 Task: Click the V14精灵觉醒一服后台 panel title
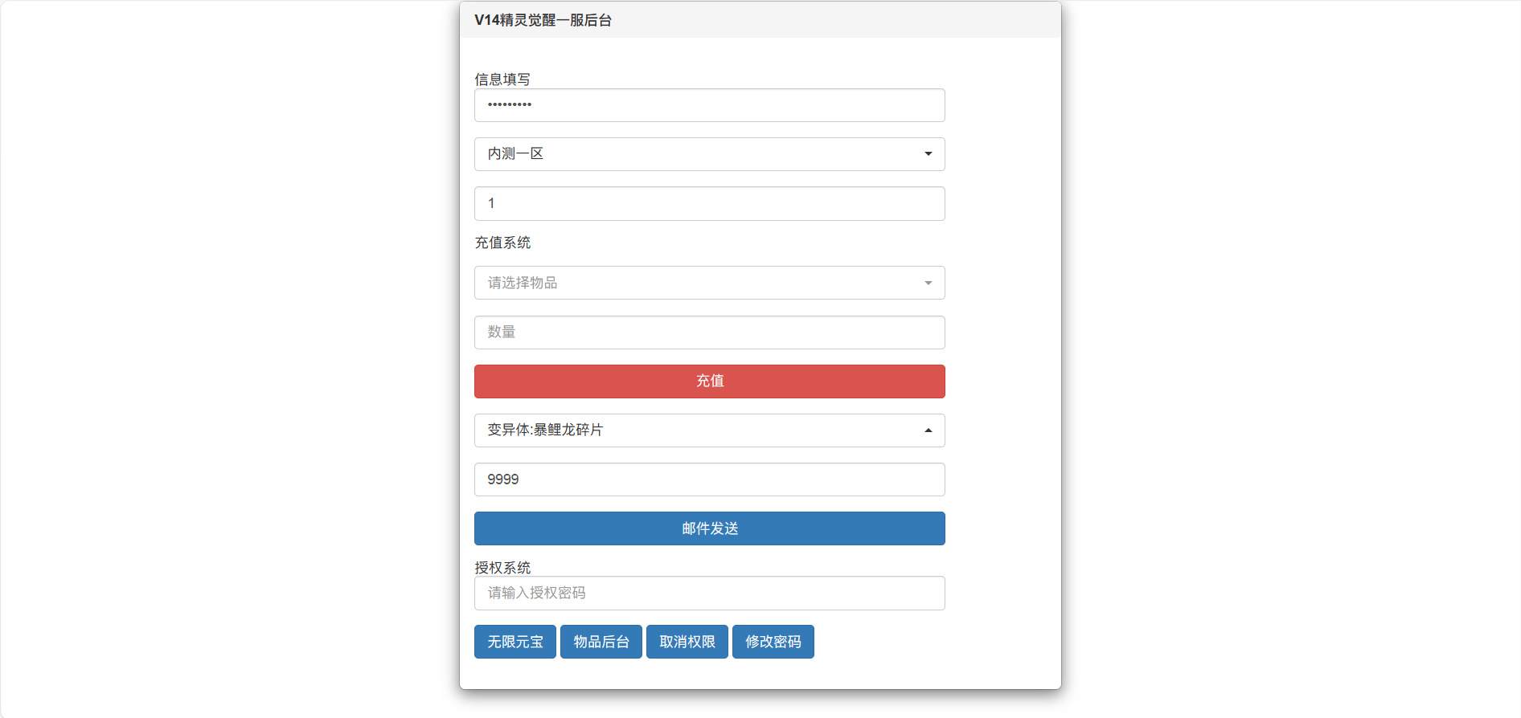pos(543,20)
